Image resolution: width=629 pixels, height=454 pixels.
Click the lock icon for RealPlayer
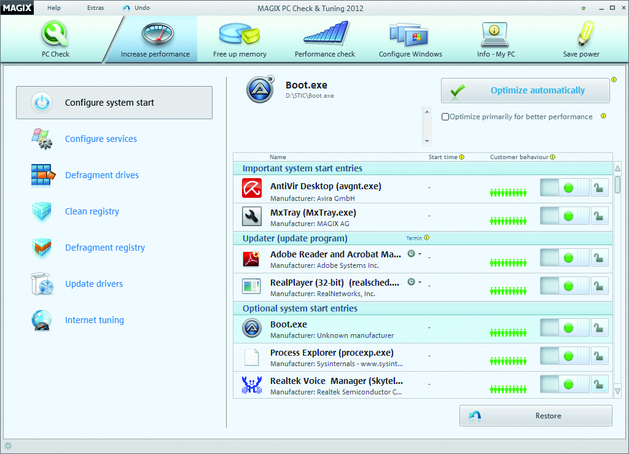[600, 286]
